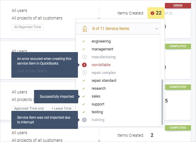The height and width of the screenshot is (142, 196).
Task: Click the All Reported Time tag
Action: tap(28, 27)
